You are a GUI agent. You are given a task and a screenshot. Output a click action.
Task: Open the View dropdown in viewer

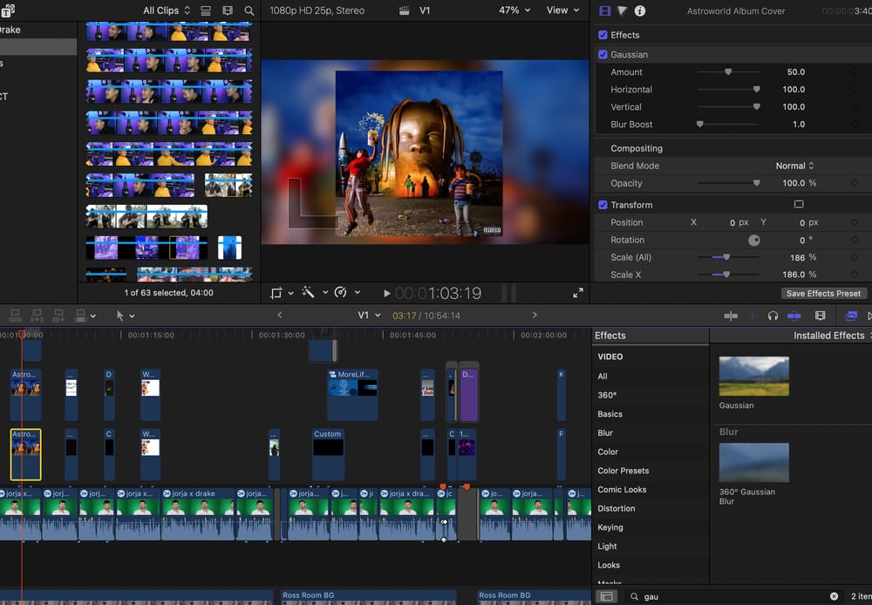562,10
